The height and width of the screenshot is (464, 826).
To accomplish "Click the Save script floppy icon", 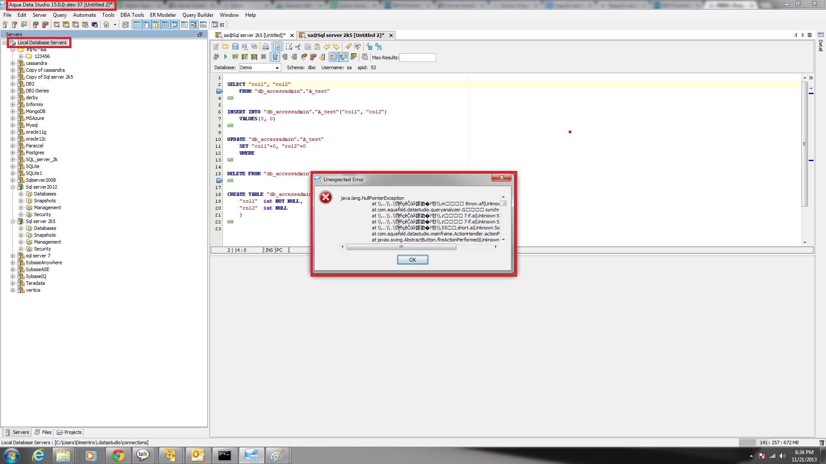I will pyautogui.click(x=235, y=46).
